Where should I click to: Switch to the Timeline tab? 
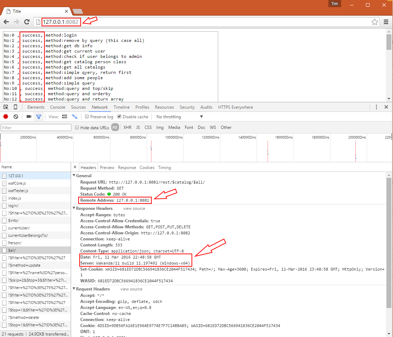pyautogui.click(x=122, y=107)
